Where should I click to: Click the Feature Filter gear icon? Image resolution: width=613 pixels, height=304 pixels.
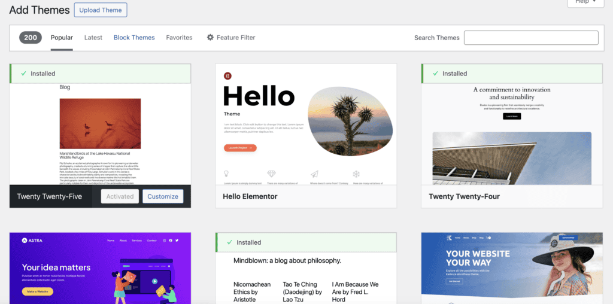tap(210, 38)
